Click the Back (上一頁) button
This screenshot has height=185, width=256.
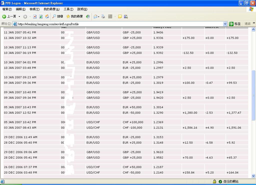pyautogui.click(x=9, y=16)
